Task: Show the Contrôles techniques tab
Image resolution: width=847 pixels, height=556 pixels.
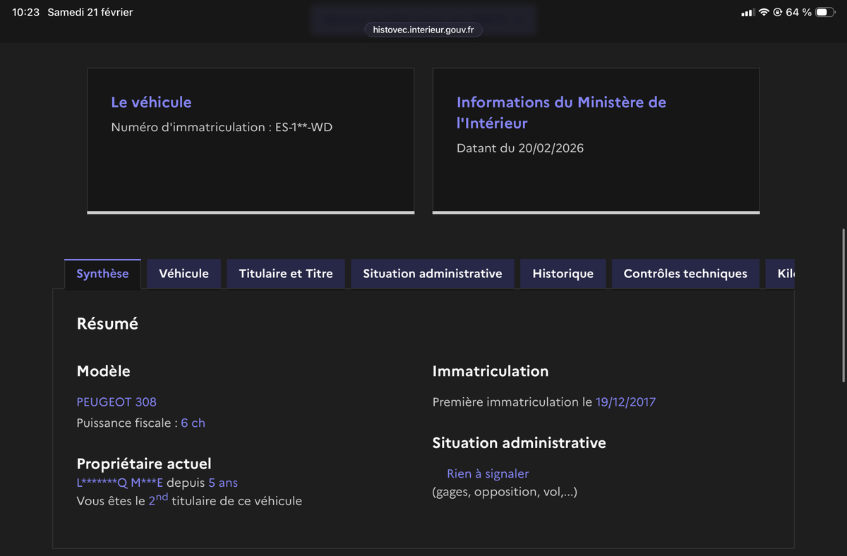Action: [685, 274]
